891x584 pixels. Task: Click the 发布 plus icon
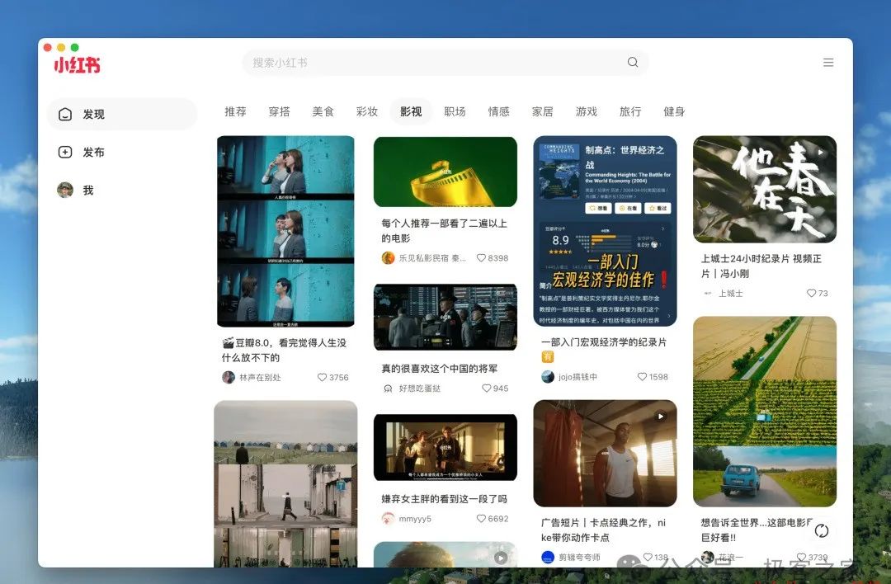pos(65,153)
